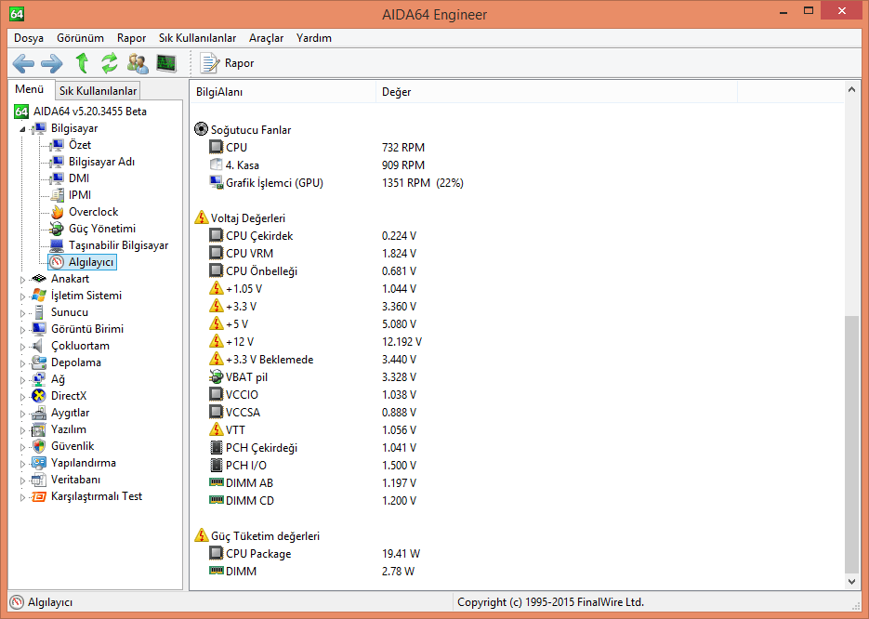Click the Algılayıcı gauge icon in tree
869x619 pixels.
coord(57,262)
